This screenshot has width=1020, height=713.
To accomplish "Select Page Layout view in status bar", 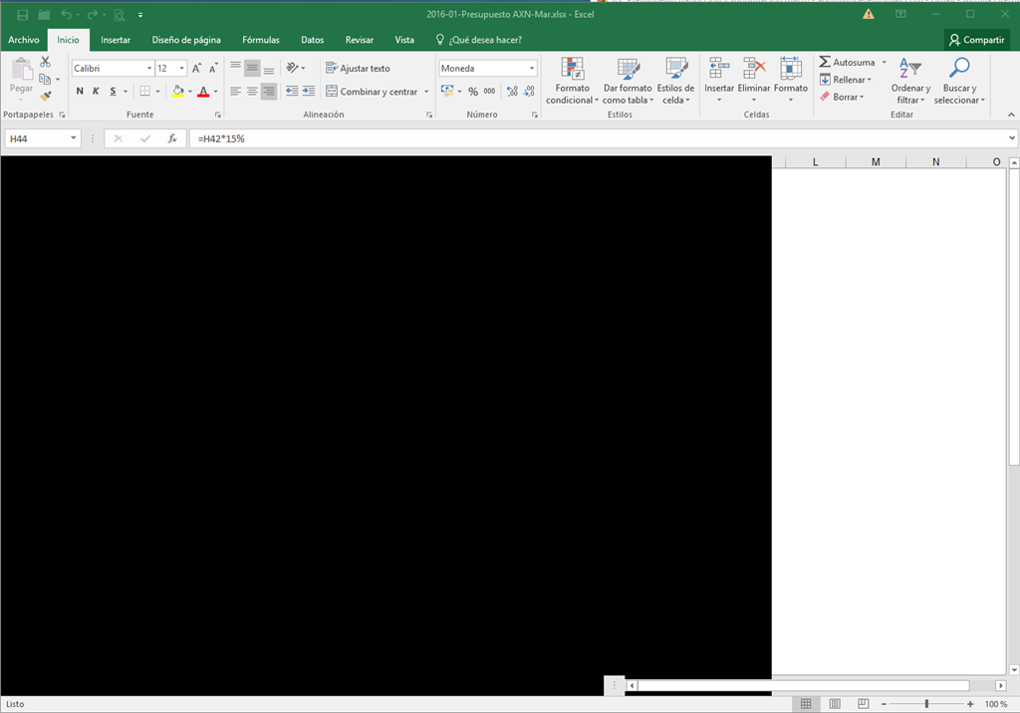I will tap(835, 704).
